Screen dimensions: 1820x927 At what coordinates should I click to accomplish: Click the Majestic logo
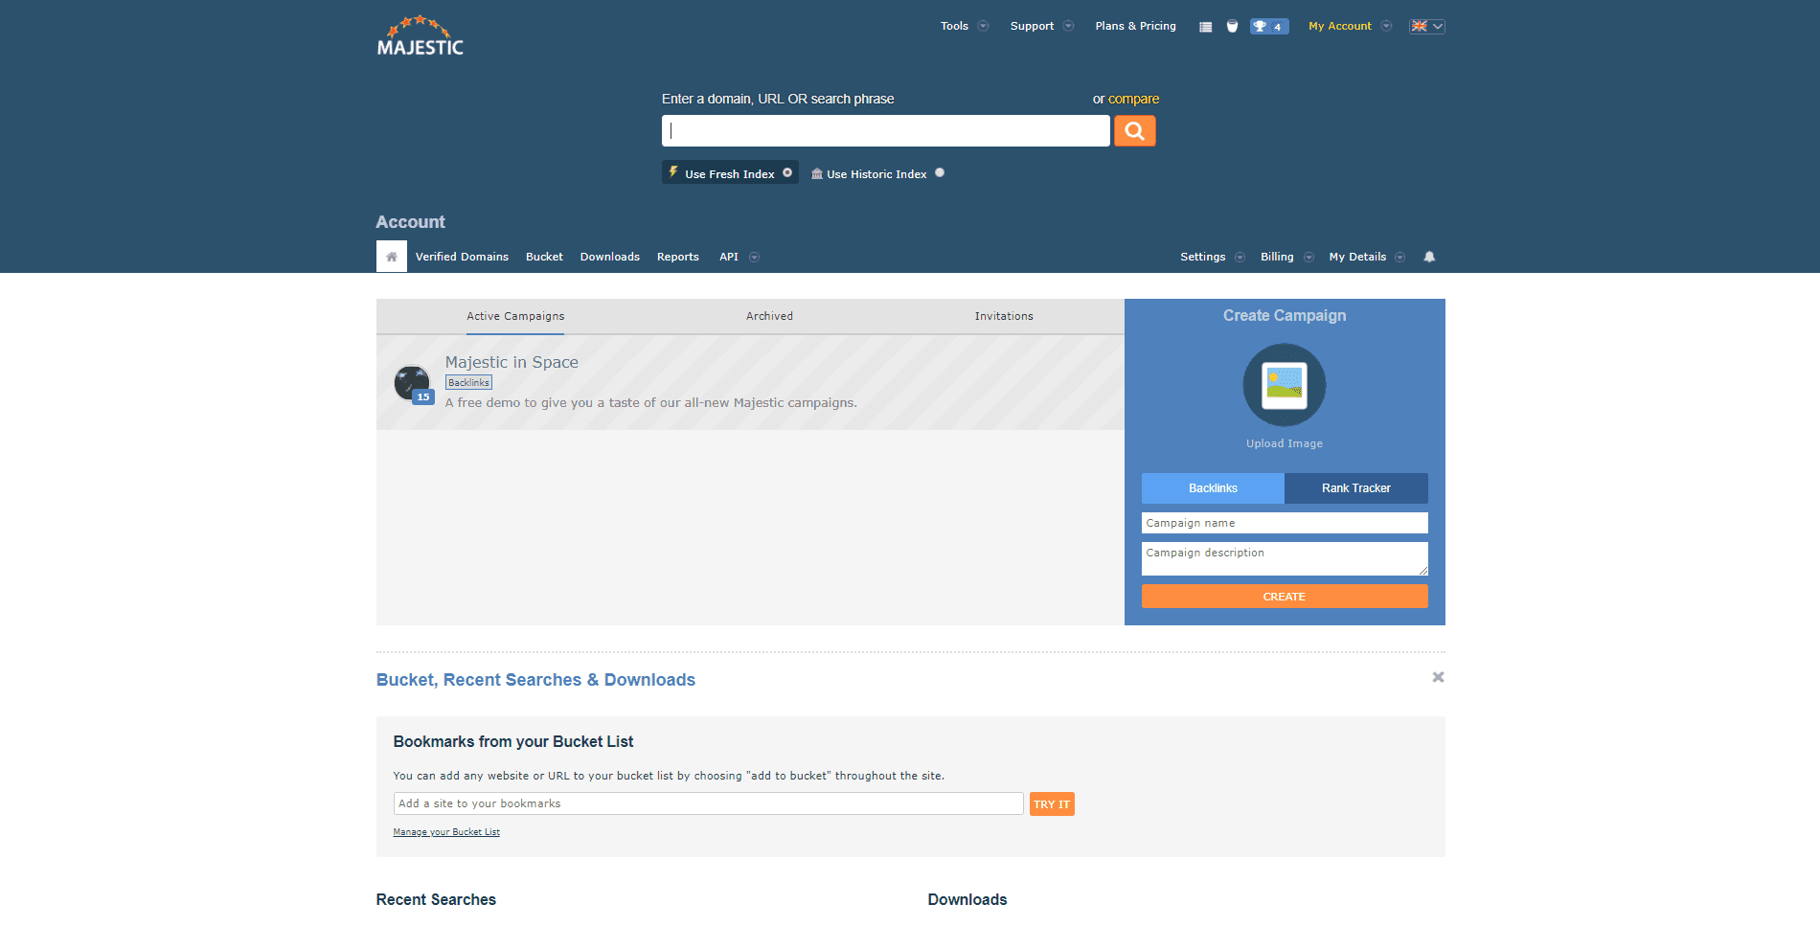click(x=420, y=36)
